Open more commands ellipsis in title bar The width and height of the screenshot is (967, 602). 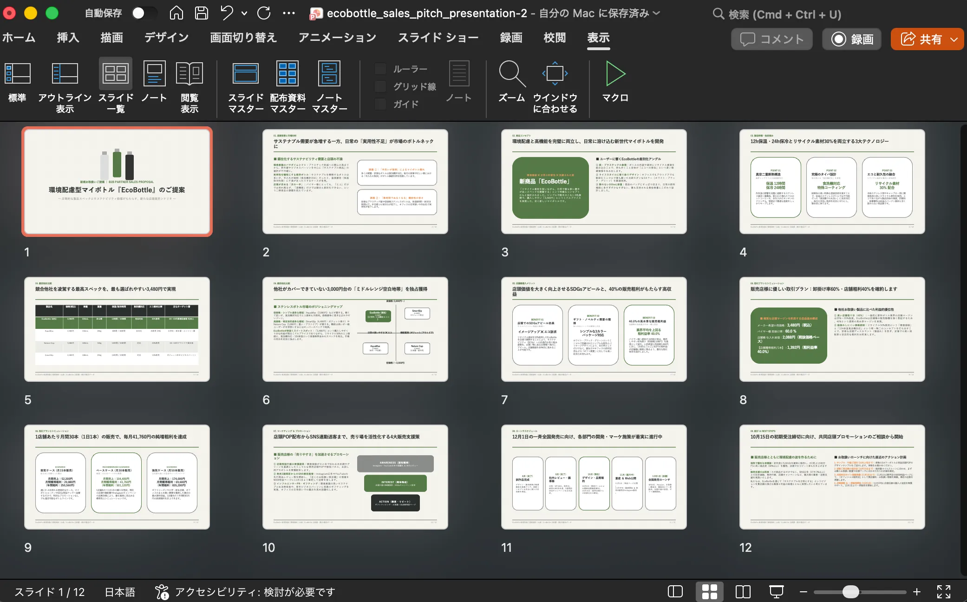(x=289, y=13)
